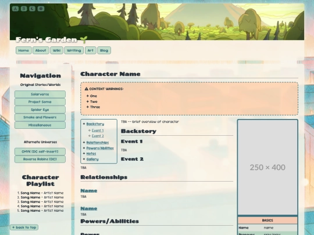
Task: Click the Event 1 section heading
Action: coord(131,141)
